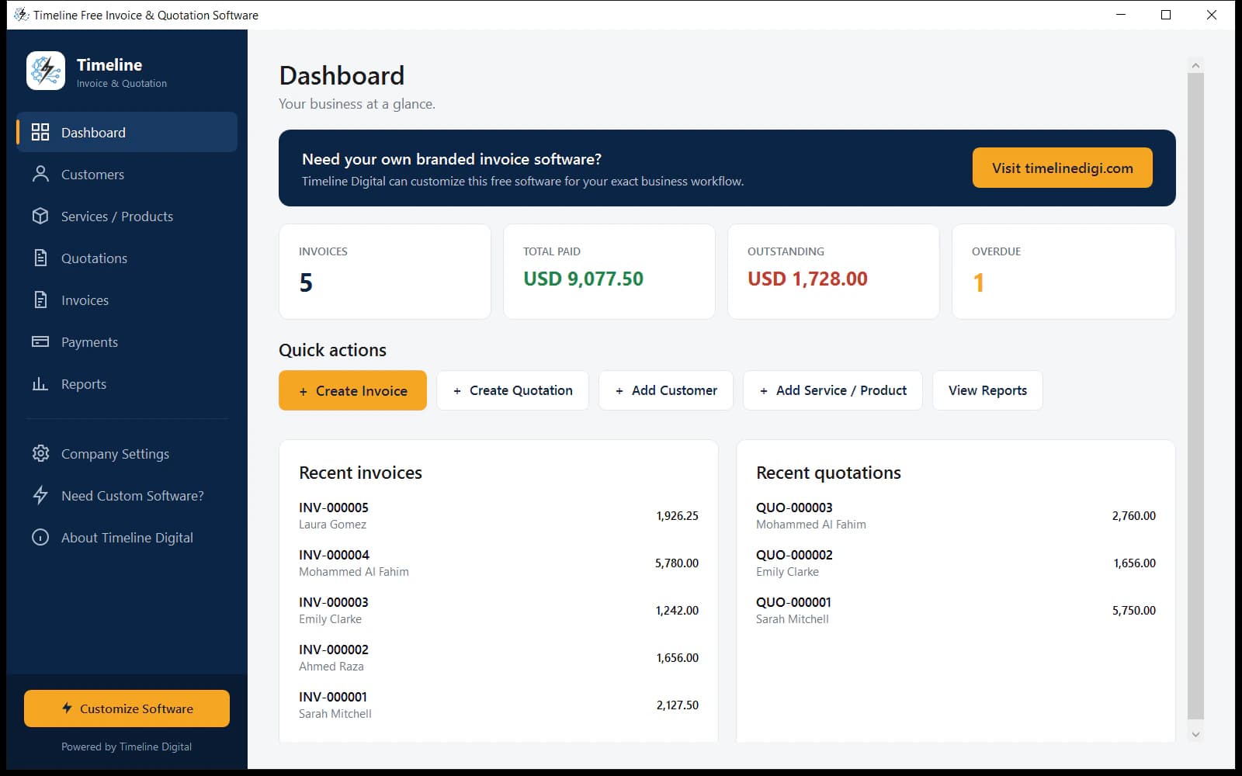Click the scrollbar up arrow

1195,65
